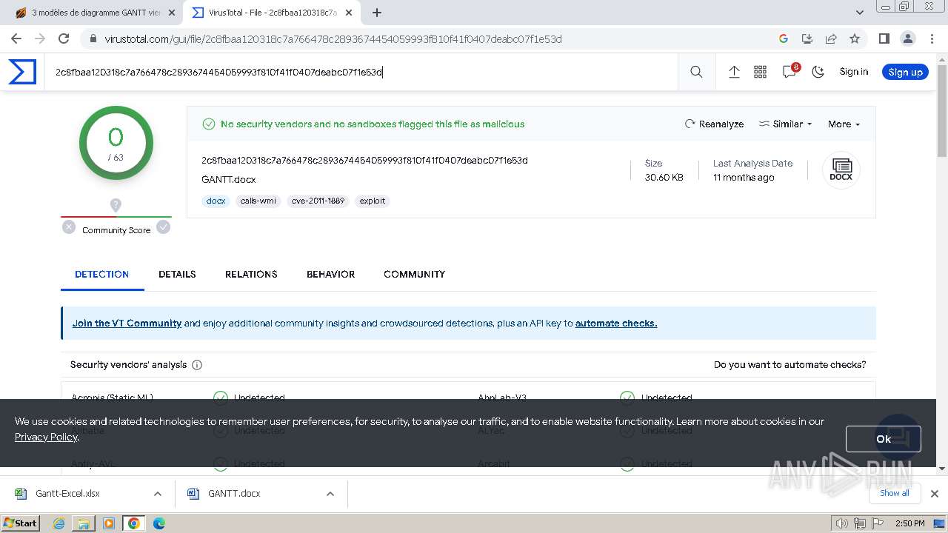Click volume icon in system tray
This screenshot has height=533, width=948.
pyautogui.click(x=842, y=523)
